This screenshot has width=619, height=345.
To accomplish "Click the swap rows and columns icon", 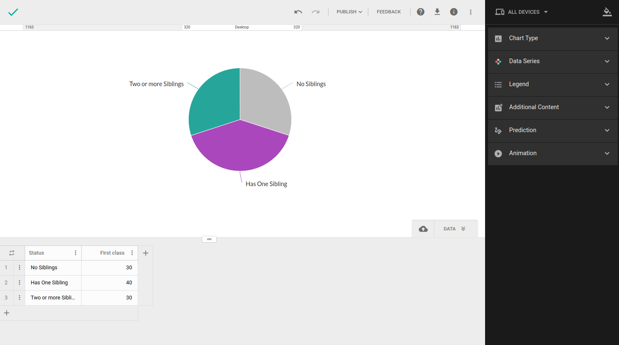I will point(12,253).
